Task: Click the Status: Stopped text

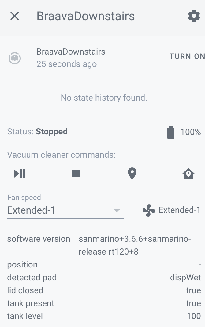Action: click(37, 132)
